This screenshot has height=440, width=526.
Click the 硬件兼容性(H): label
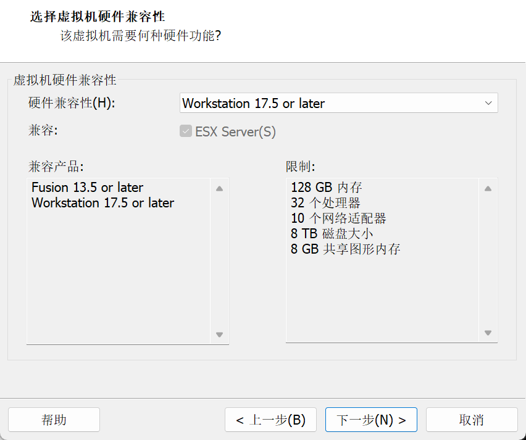[x=72, y=103]
